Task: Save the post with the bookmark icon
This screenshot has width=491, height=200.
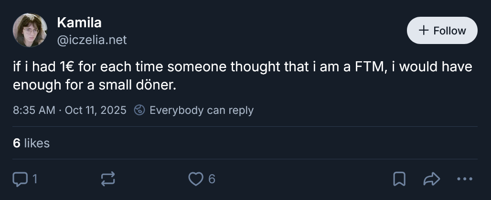Action: (399, 179)
